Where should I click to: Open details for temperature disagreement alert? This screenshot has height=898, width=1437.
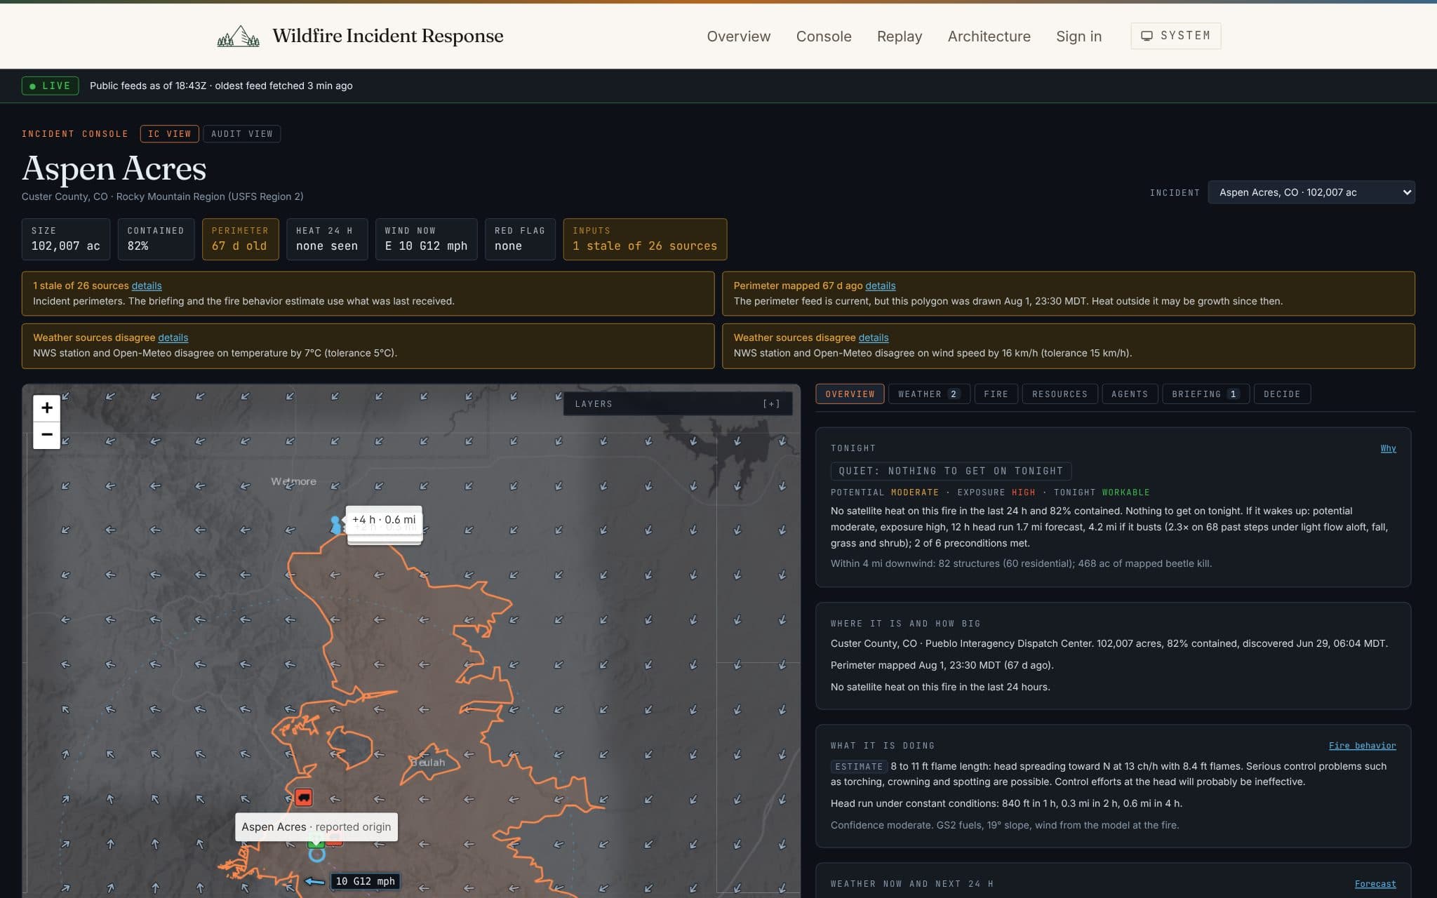[x=173, y=337]
